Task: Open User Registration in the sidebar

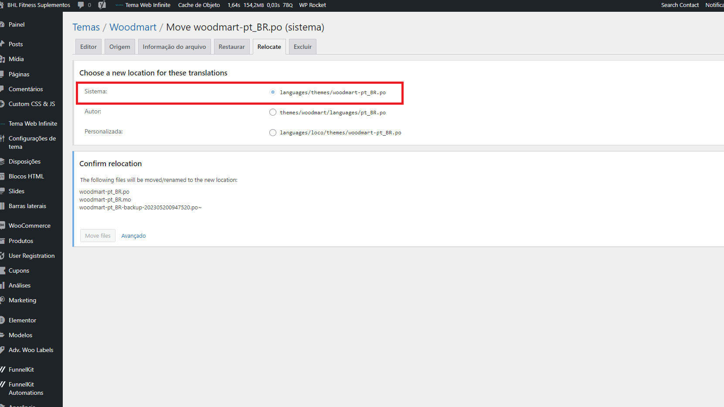Action: (31, 256)
